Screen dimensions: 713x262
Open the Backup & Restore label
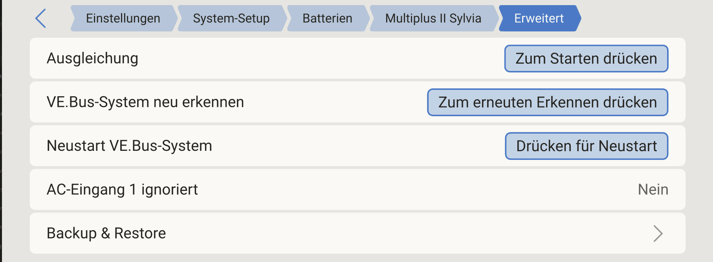106,233
